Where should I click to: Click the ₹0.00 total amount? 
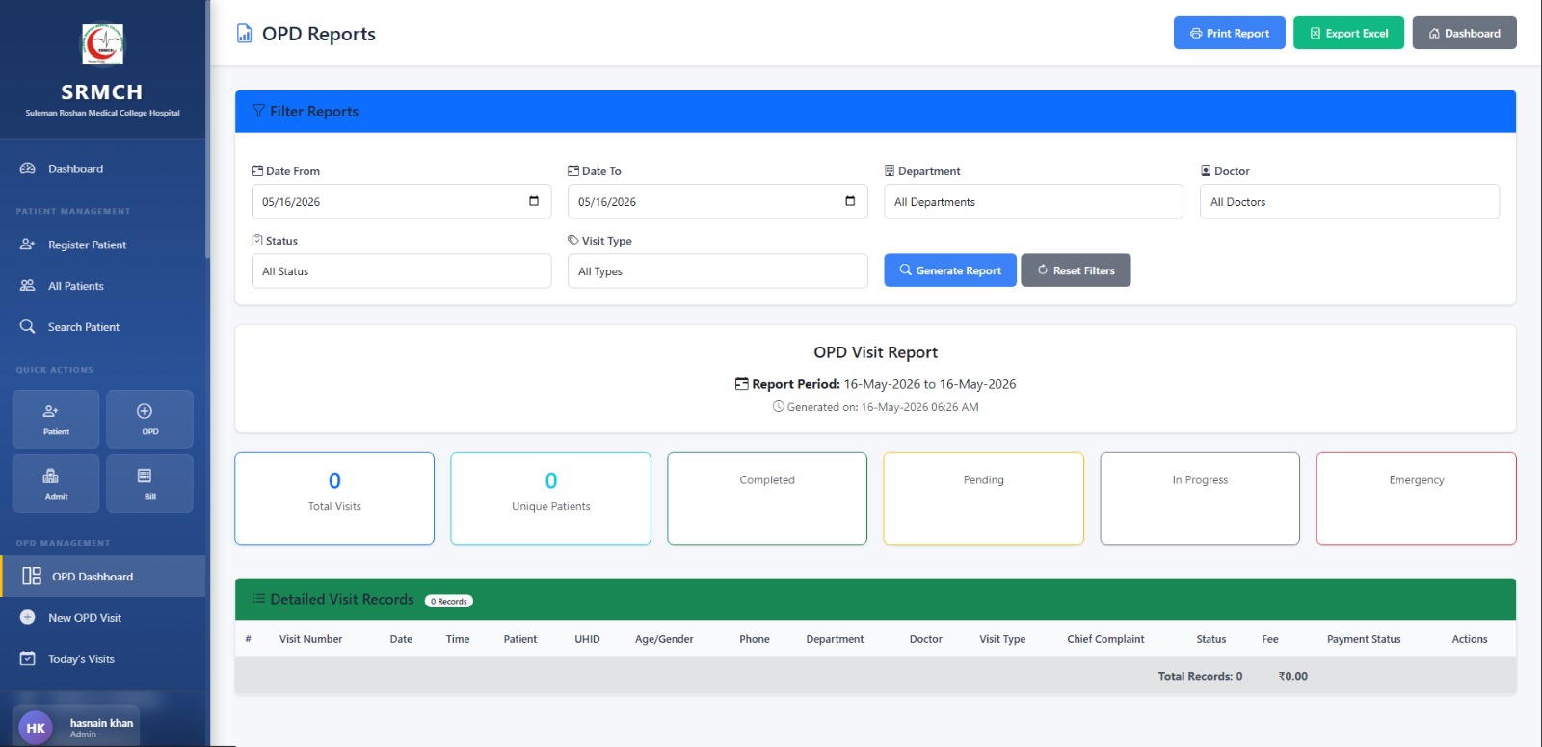tap(1293, 676)
